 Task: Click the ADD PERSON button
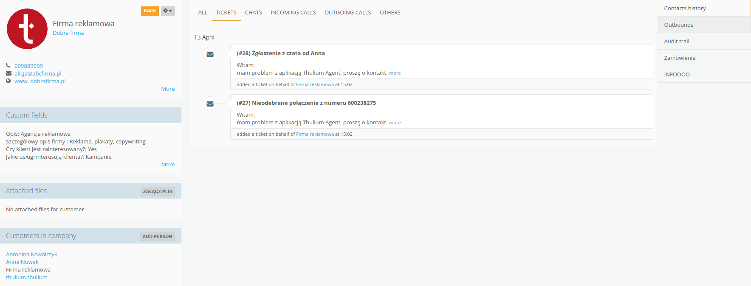point(157,236)
